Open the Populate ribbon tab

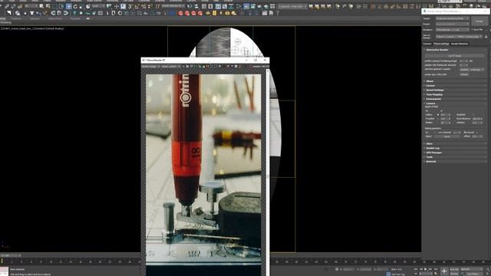pos(75,18)
